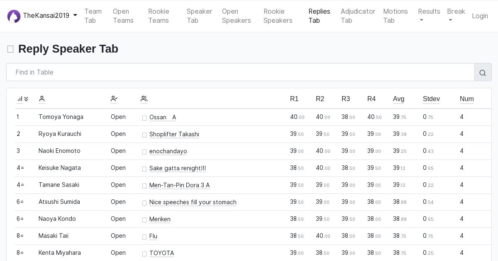The height and width of the screenshot is (261, 498).
Task: Expand the TheKansai2019 tournament dropdown
Action: pyautogui.click(x=75, y=16)
